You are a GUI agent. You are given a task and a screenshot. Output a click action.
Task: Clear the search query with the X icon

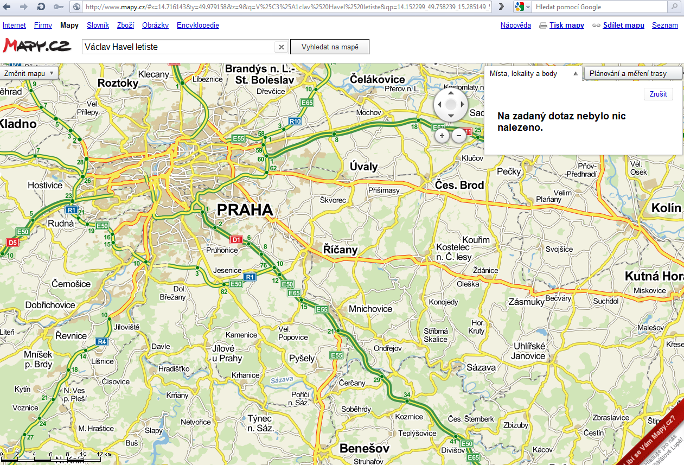281,47
